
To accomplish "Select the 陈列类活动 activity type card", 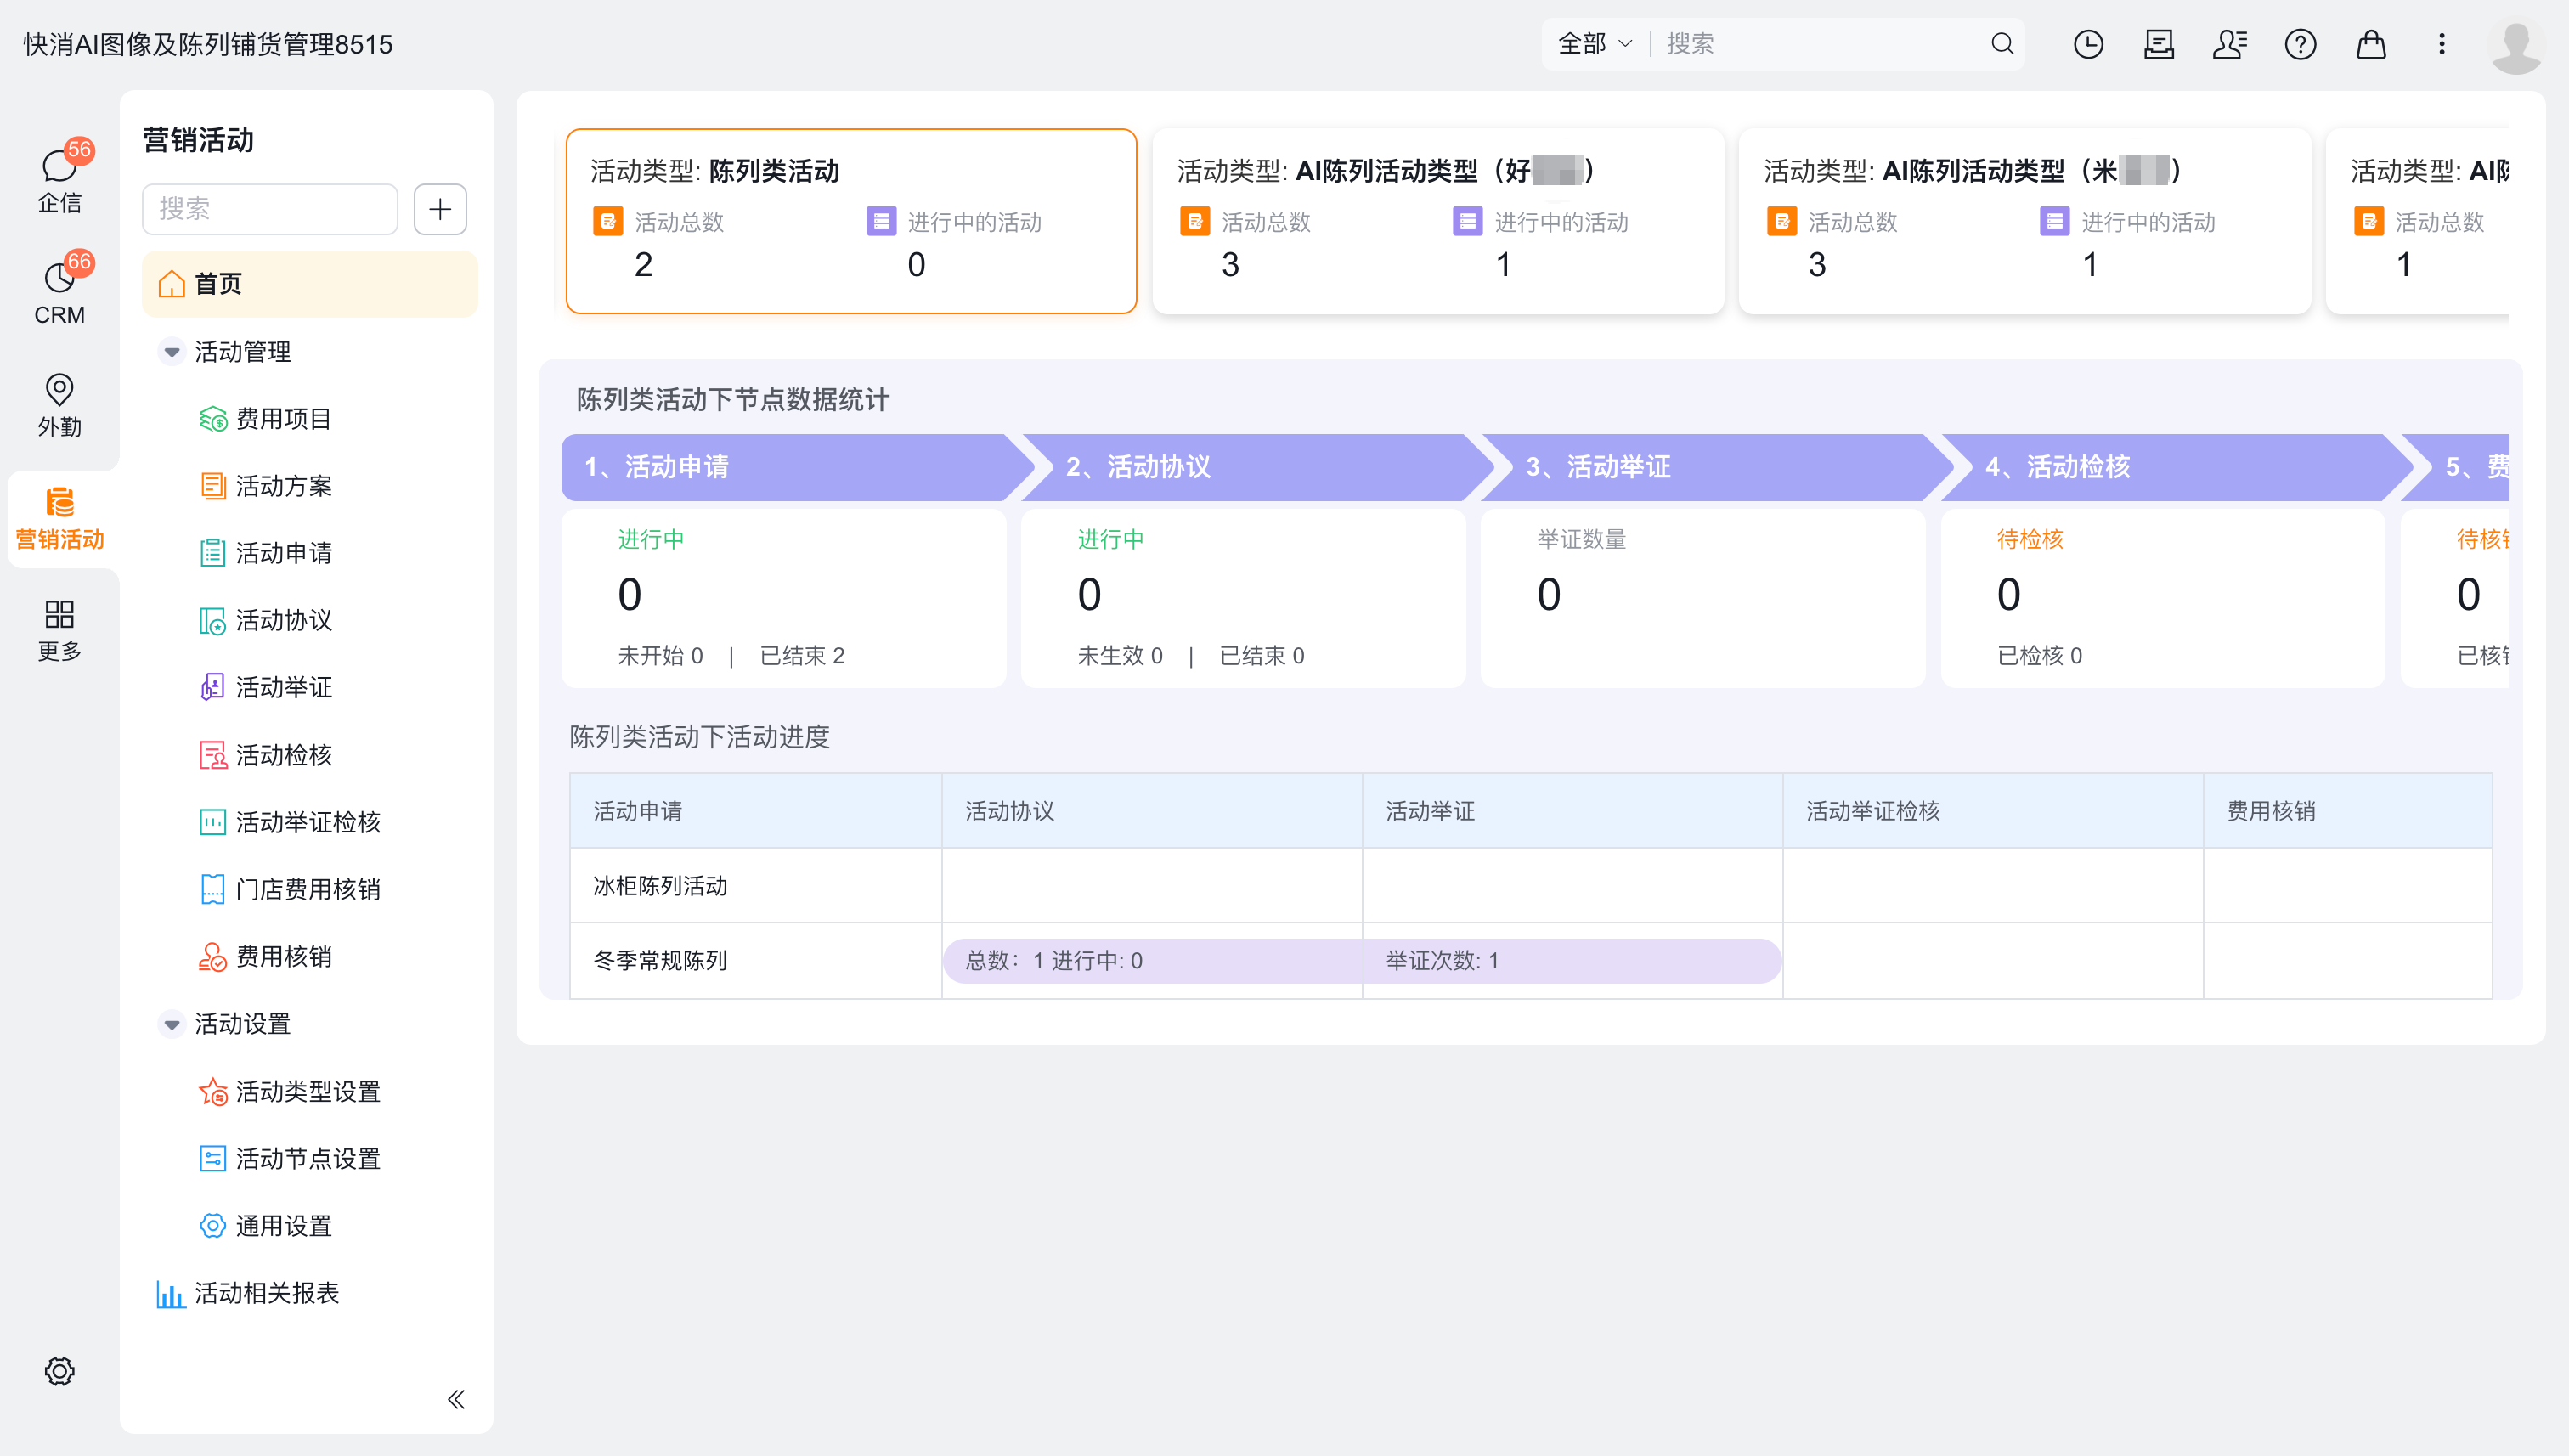I will [851, 221].
